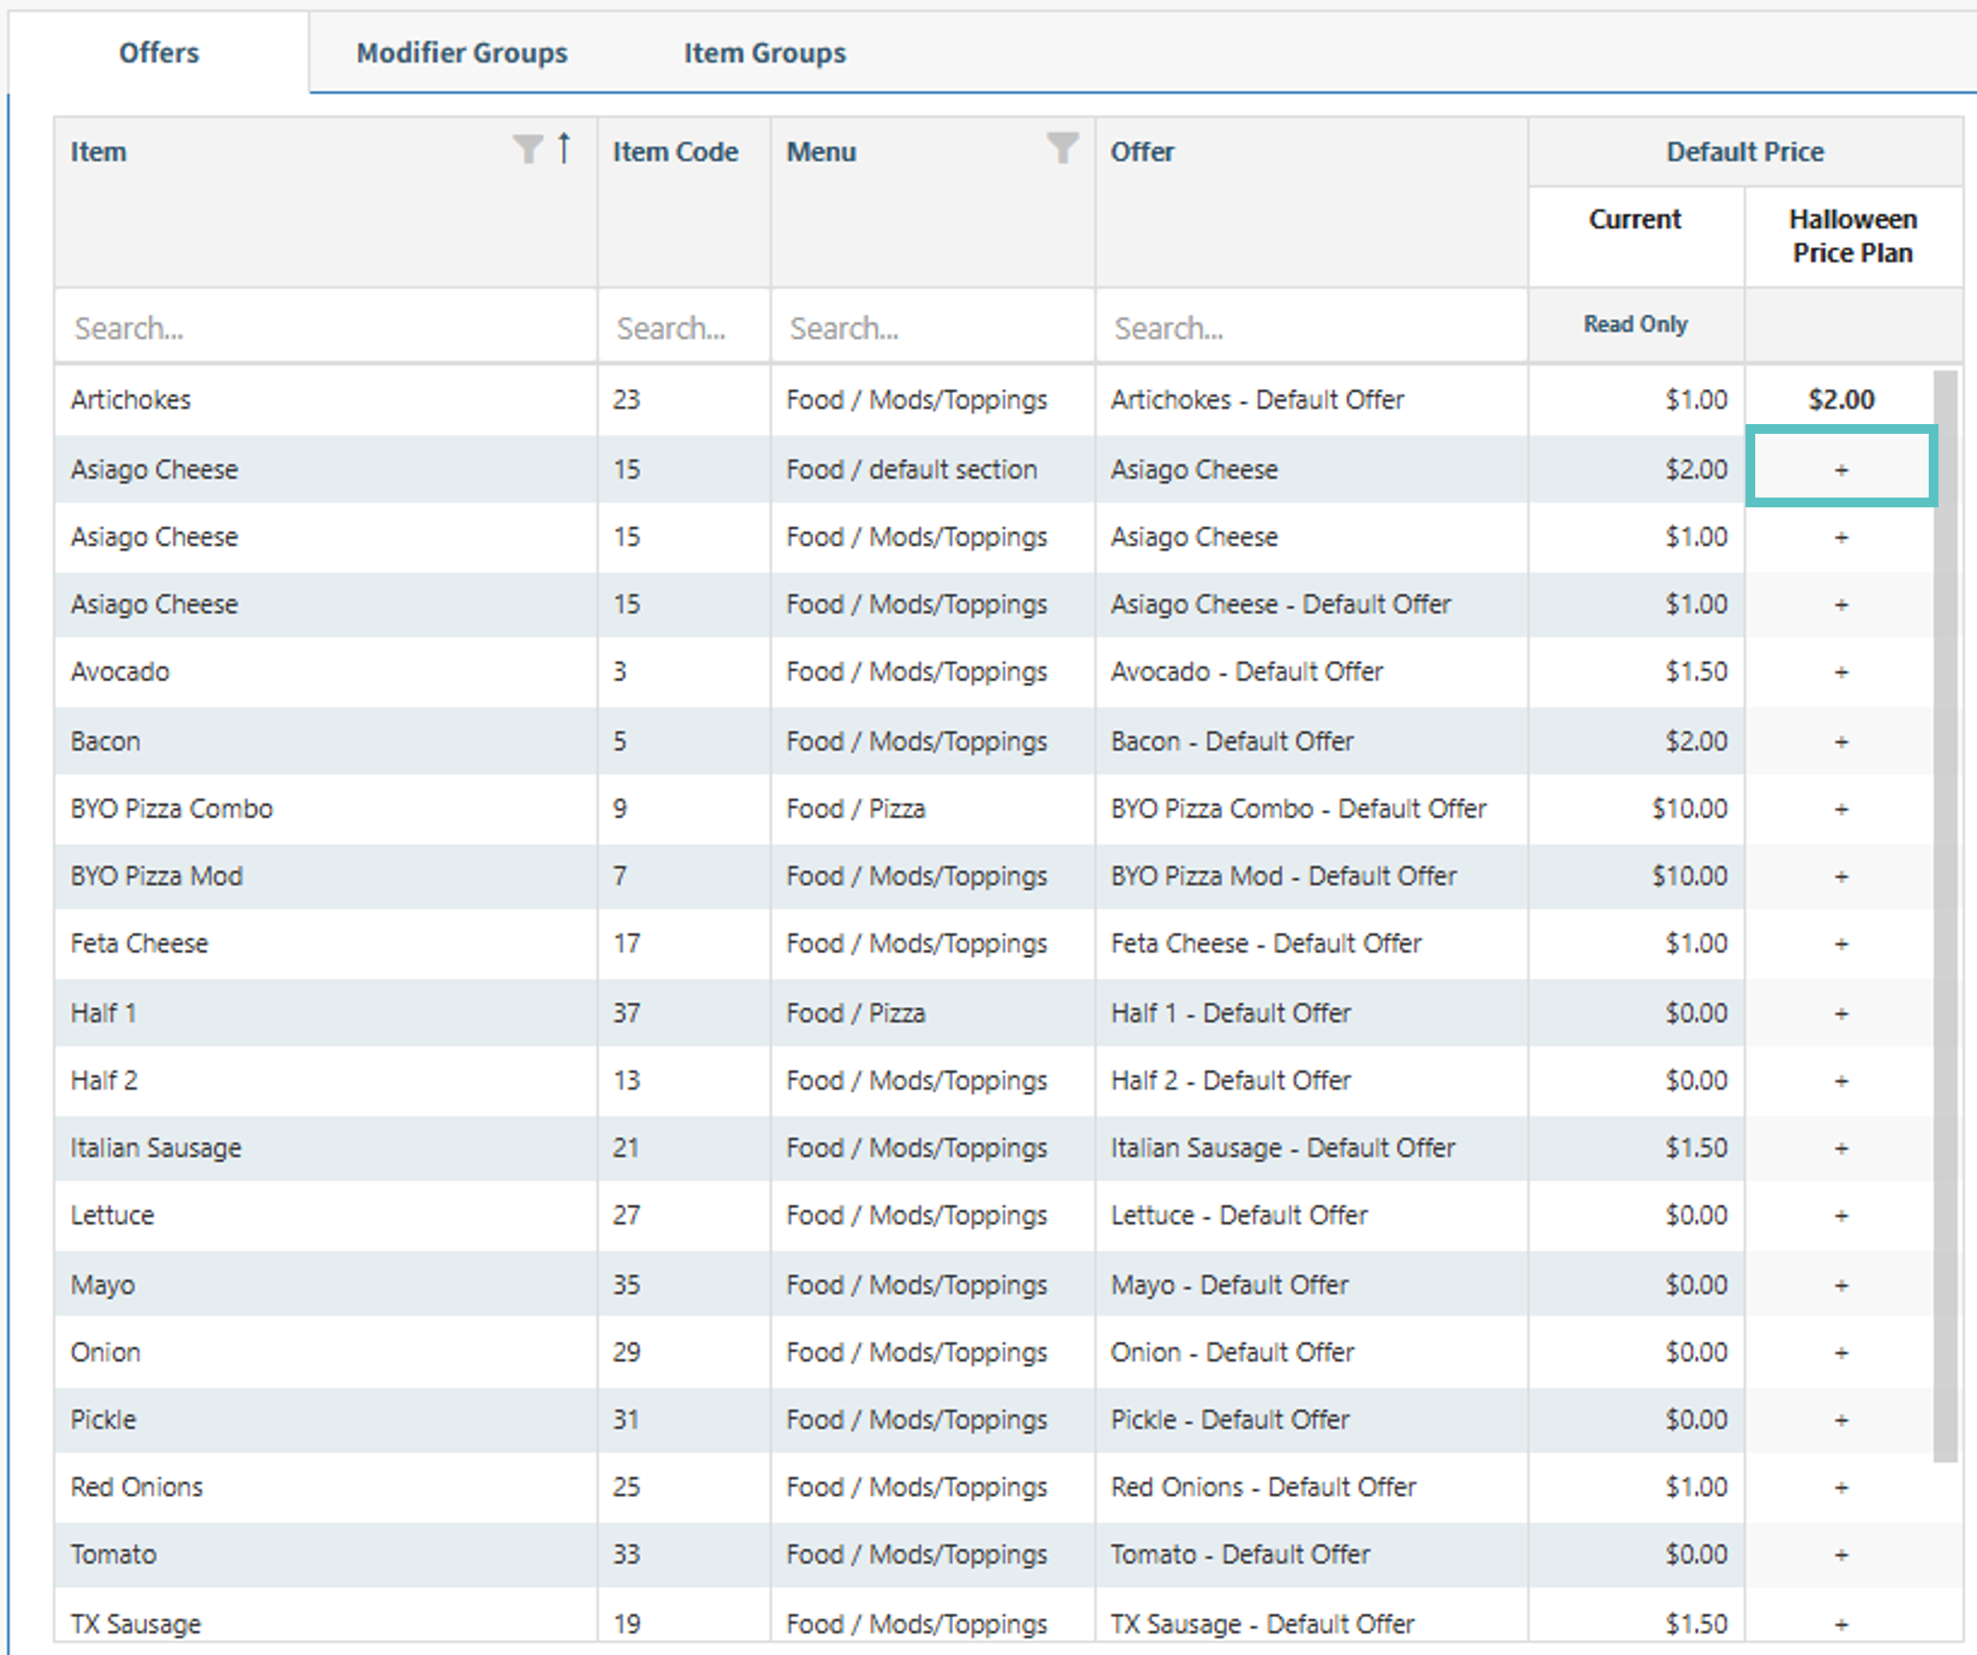
Task: Select the Offers tab
Action: pos(158,52)
